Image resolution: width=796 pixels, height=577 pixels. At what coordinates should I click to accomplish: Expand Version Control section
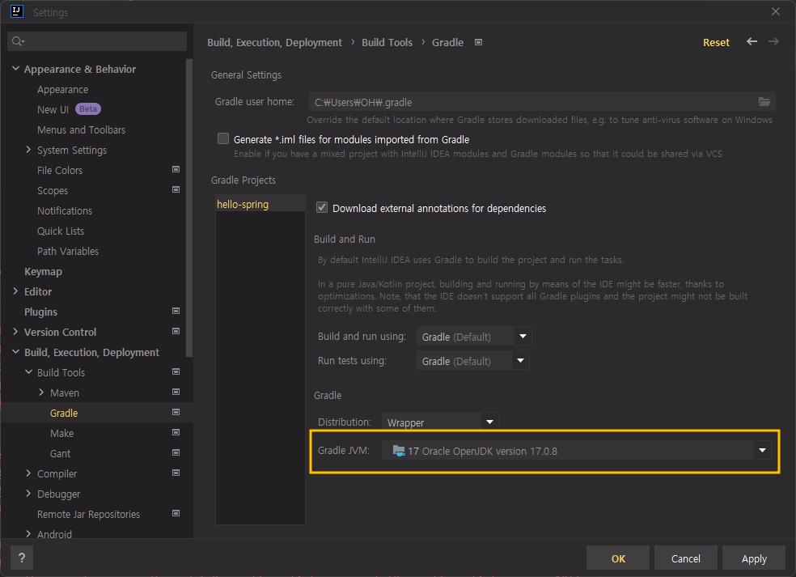15,332
